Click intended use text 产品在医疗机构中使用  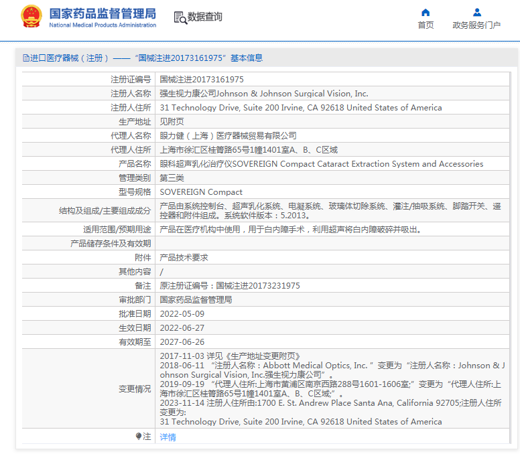pyautogui.click(x=291, y=229)
